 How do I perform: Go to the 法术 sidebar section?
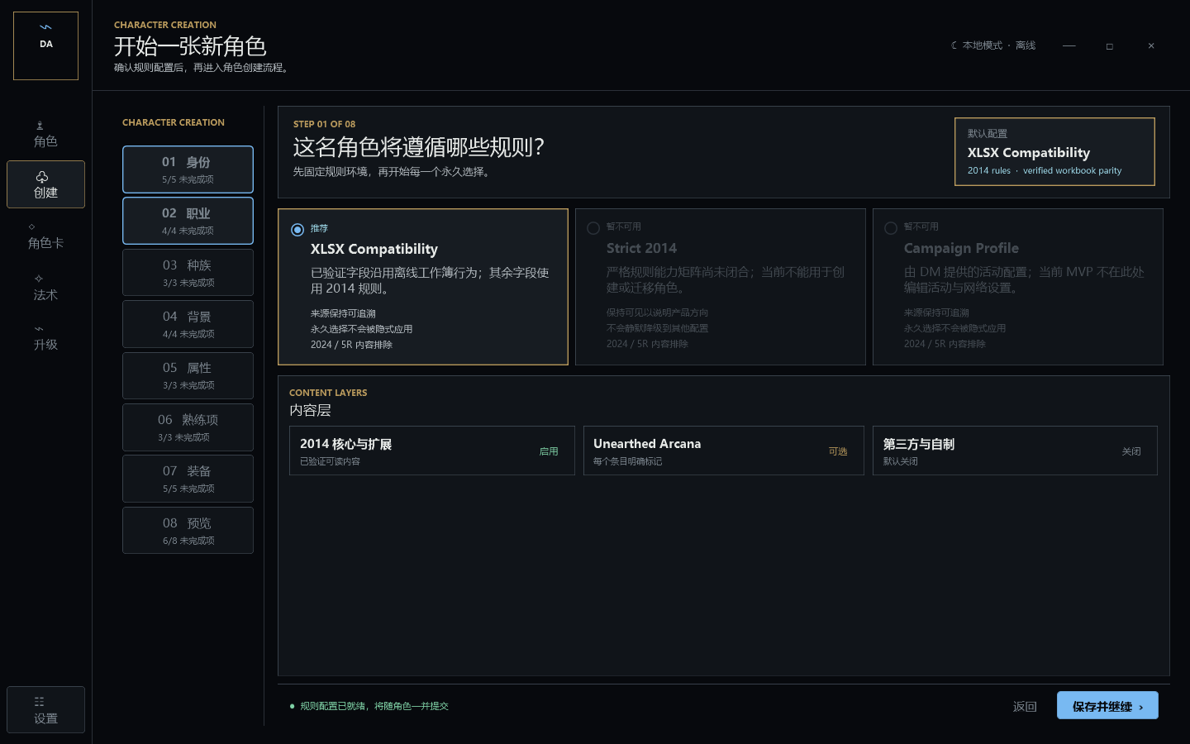(45, 287)
